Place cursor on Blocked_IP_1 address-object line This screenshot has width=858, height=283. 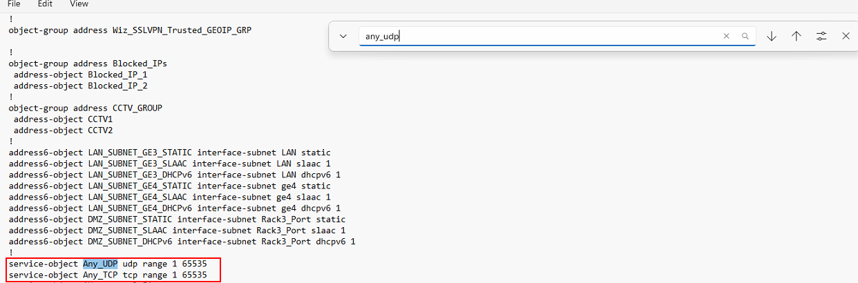pos(80,75)
